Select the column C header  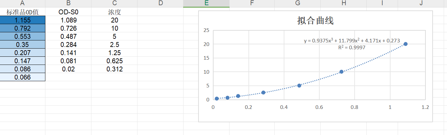click(114, 3)
